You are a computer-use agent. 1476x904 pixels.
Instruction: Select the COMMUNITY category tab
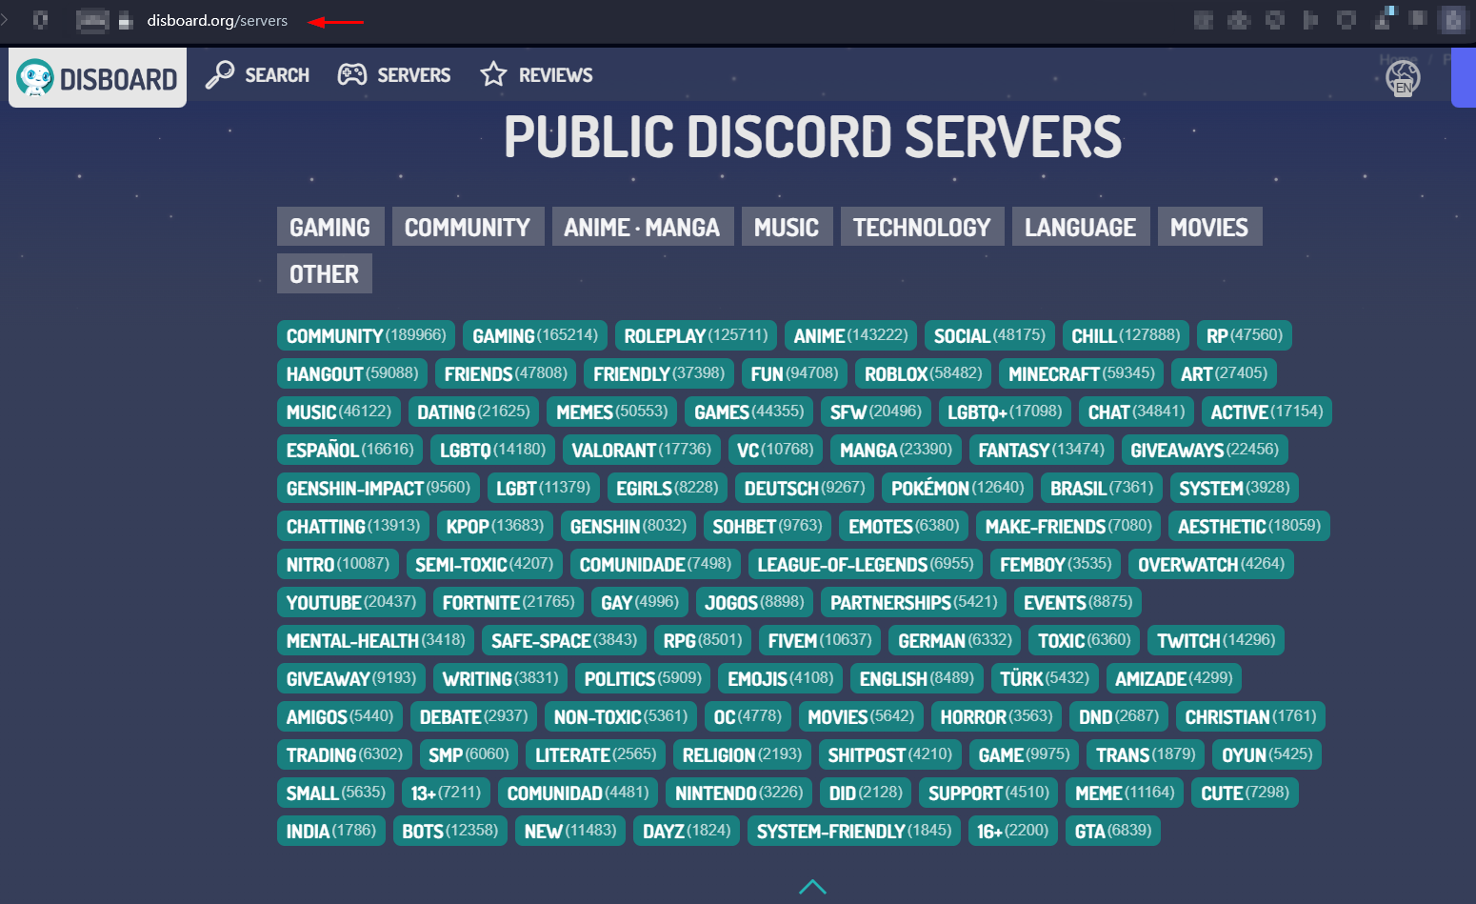click(468, 227)
